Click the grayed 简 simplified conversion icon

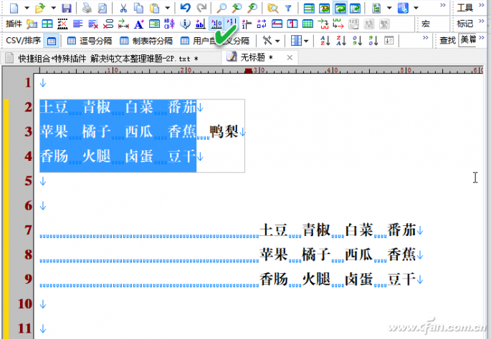pos(369,24)
